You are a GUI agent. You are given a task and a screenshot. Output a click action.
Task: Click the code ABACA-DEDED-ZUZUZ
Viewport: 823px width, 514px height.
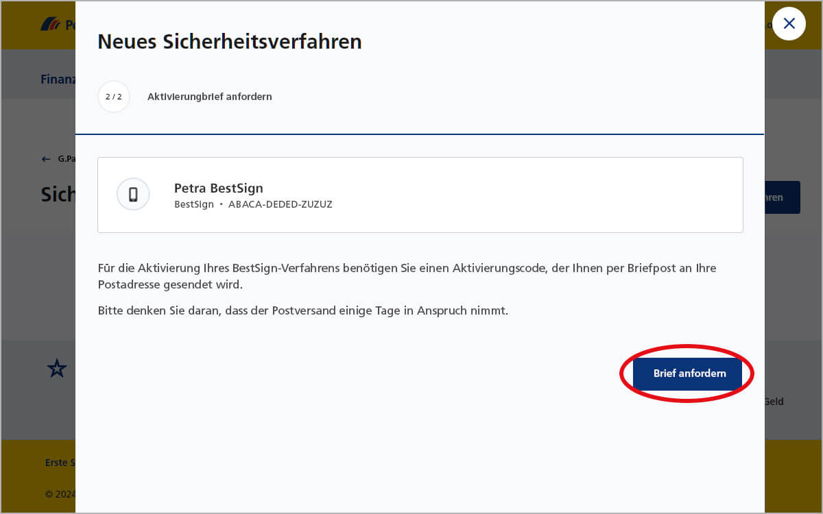280,204
